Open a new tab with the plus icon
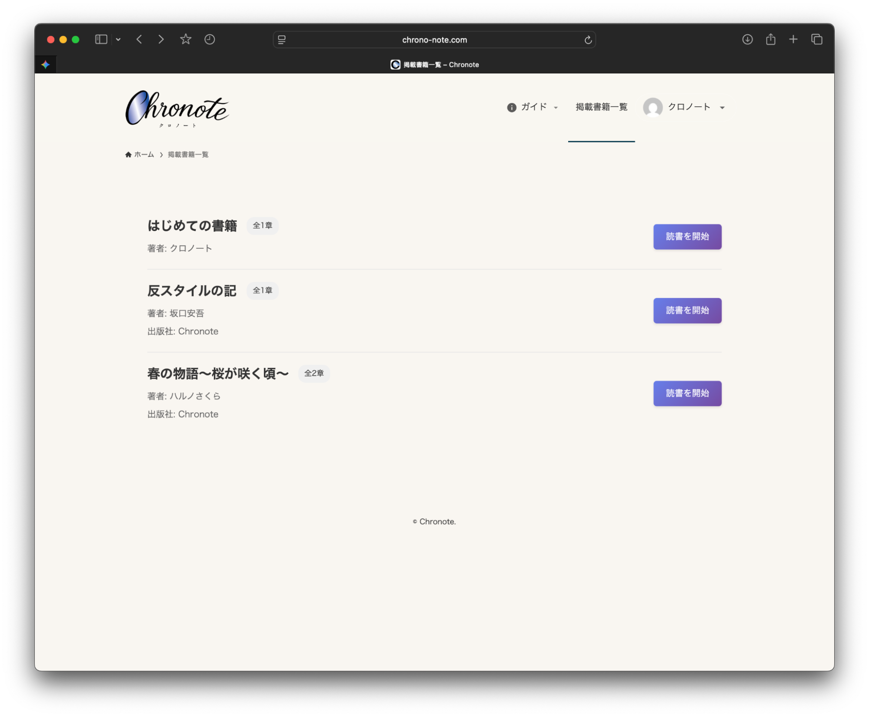This screenshot has height=717, width=869. pyautogui.click(x=793, y=39)
